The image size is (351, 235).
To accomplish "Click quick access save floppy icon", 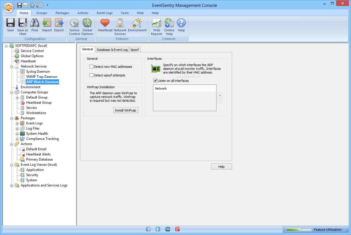I will (20, 5).
